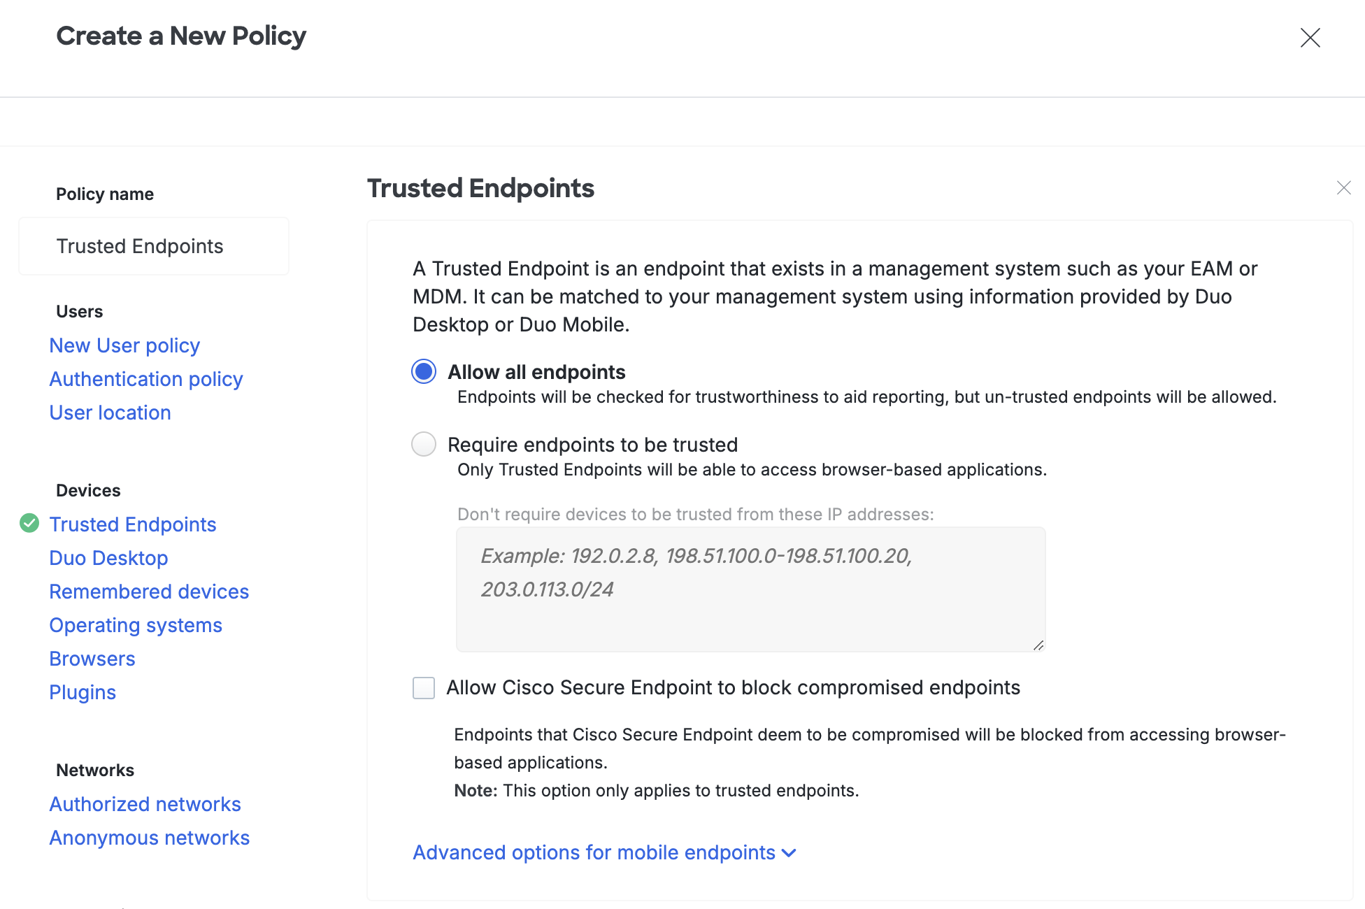Enable Cisco Secure Endpoint blocking checkbox

pos(424,688)
